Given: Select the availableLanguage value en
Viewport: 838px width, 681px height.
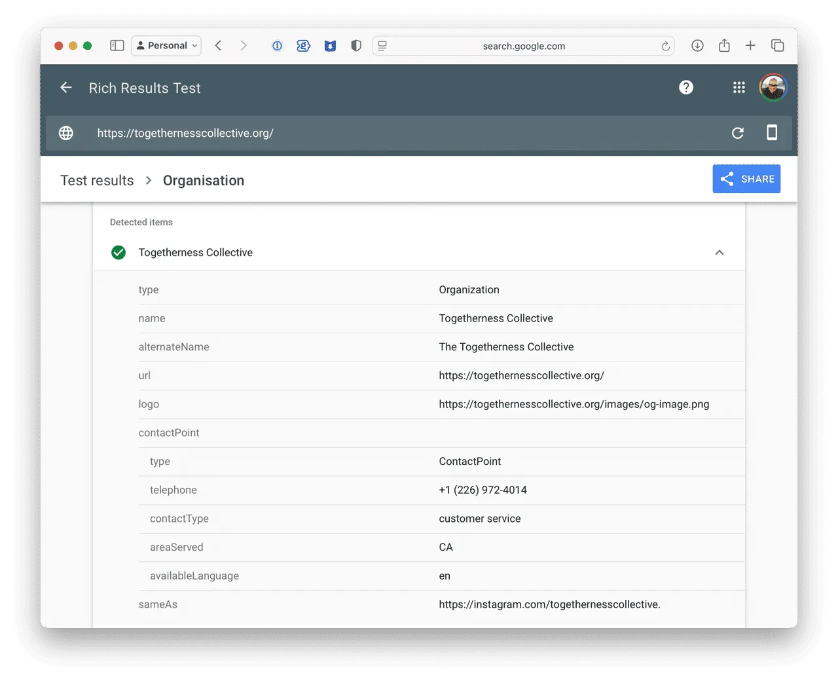Looking at the screenshot, I should tap(445, 576).
